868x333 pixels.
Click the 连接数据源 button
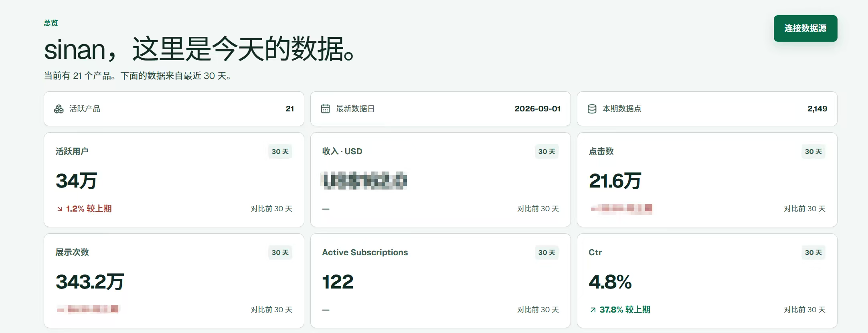(805, 28)
